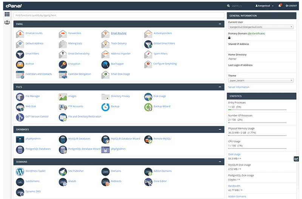The width and height of the screenshot is (302, 199).
Task: Open the Calendars and Contacts icon
Action: click(x=20, y=75)
